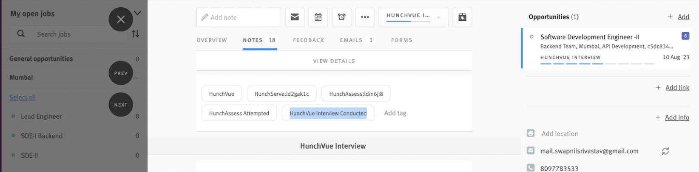Screen dimensions: 699x172
Task: Click the archive candidate icon
Action: [x=462, y=17]
